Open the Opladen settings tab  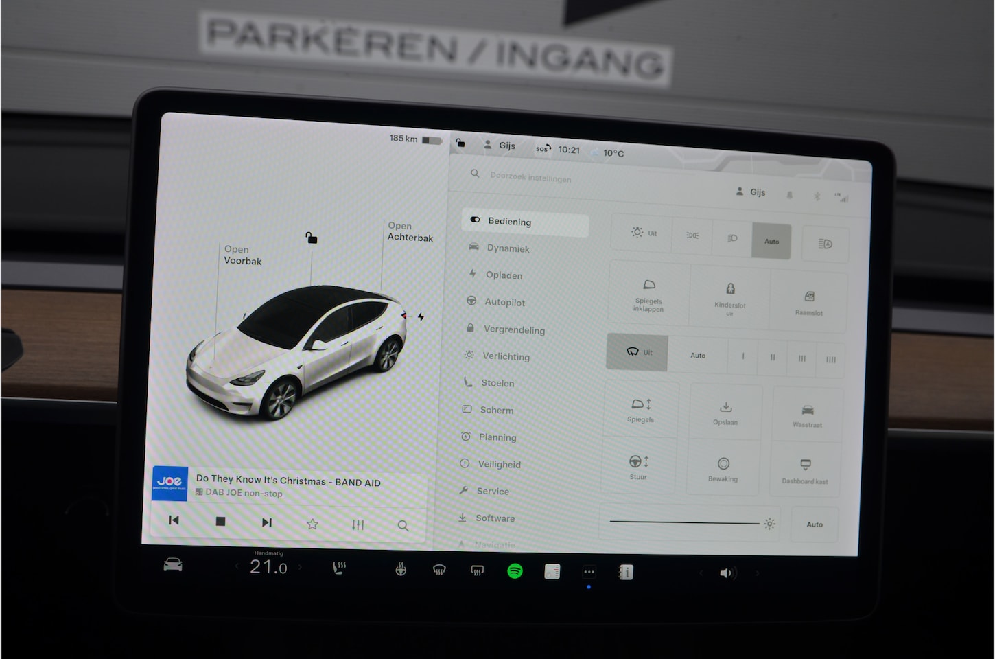pyautogui.click(x=503, y=275)
